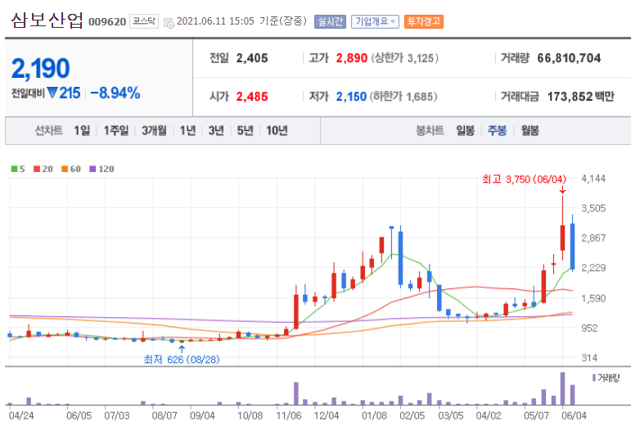
Task: Click the 06/04 date axis label
Action: [x=574, y=415]
